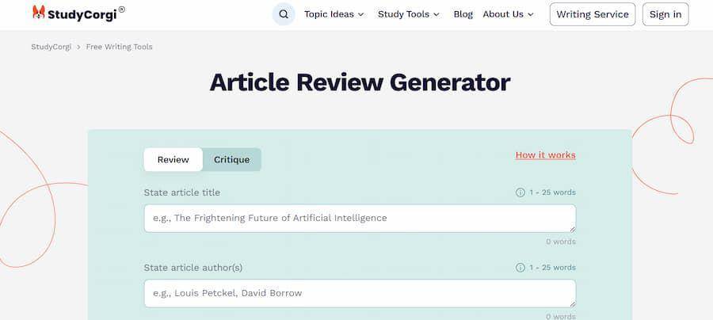Switch to Critique mode
The image size is (713, 320).
[232, 159]
